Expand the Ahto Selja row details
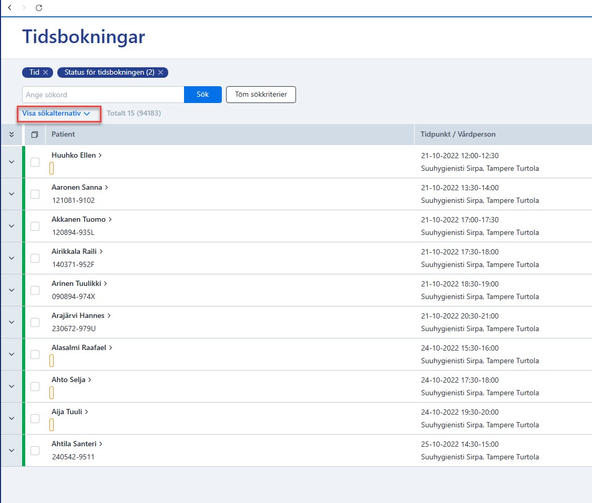The width and height of the screenshot is (592, 503). point(12,386)
